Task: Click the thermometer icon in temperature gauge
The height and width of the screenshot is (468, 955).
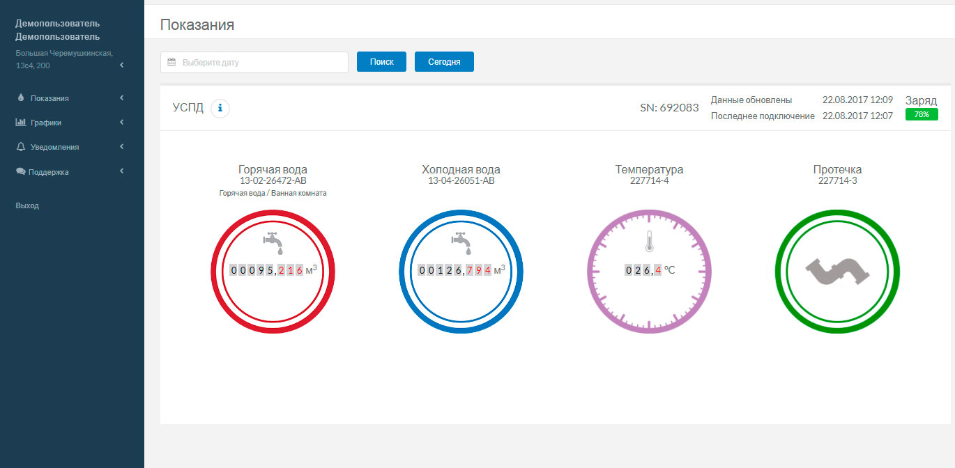Action: click(x=649, y=242)
